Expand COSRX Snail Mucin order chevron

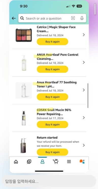(x=84, y=118)
